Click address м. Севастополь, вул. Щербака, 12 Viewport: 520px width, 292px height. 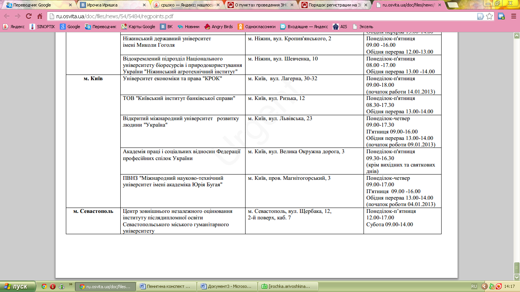tap(290, 211)
